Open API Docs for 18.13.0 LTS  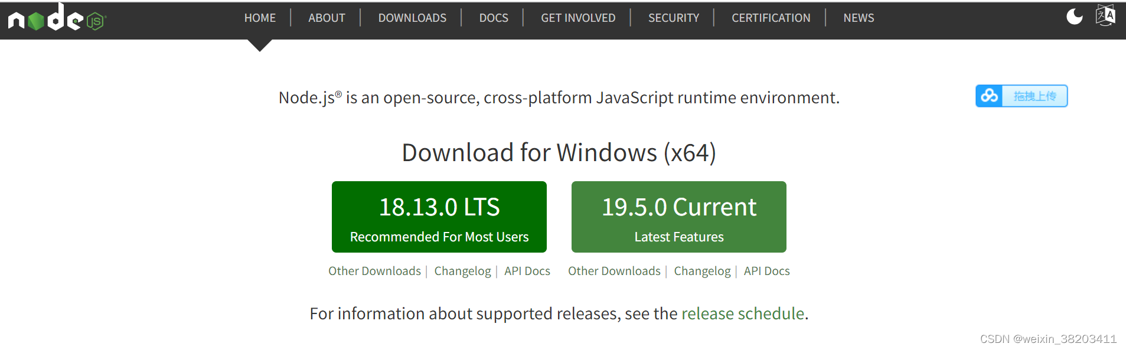coord(527,271)
